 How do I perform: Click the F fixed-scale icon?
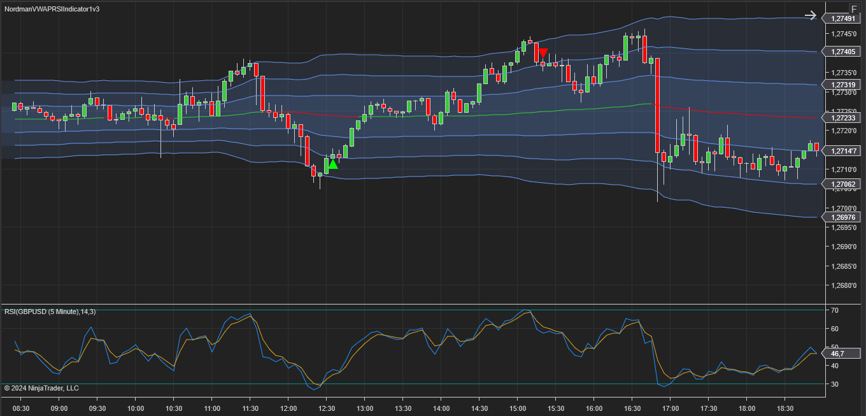click(854, 10)
